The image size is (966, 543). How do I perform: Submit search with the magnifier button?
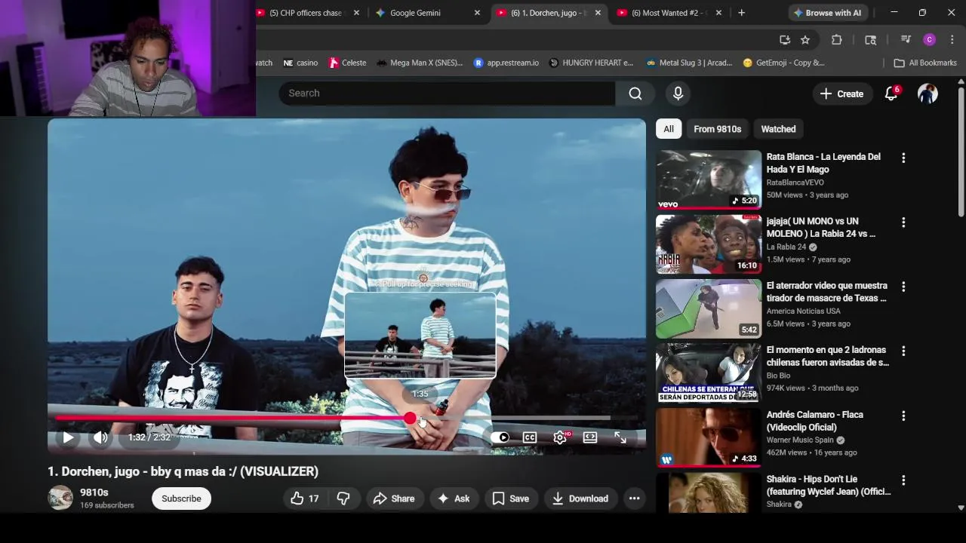point(635,93)
